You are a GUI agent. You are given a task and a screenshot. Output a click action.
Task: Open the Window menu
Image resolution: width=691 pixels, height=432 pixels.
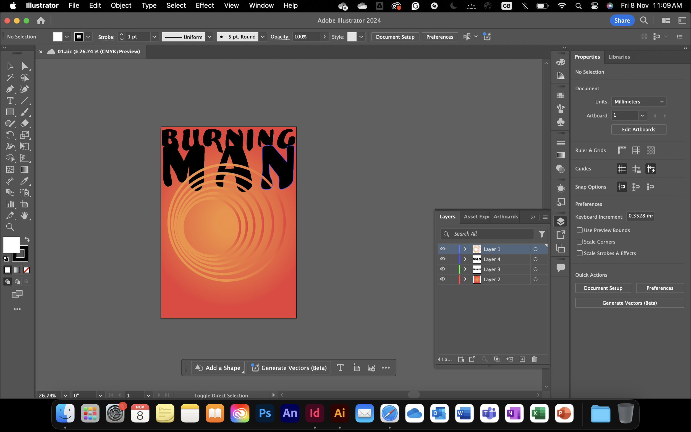pyautogui.click(x=261, y=6)
